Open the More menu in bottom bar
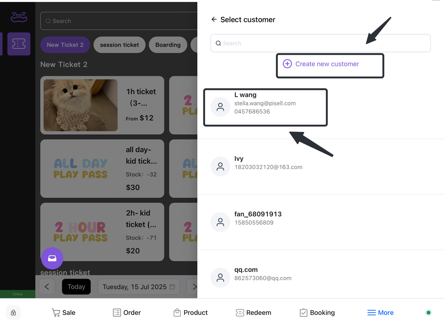The image size is (444, 327). coord(380,312)
